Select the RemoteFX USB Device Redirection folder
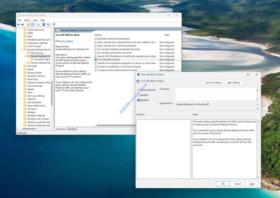The height and width of the screenshot is (198, 280). [x=114, y=39]
